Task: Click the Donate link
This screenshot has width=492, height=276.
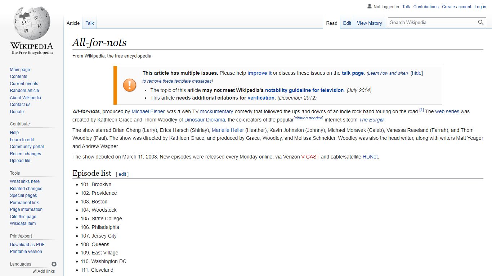Action: (17, 112)
